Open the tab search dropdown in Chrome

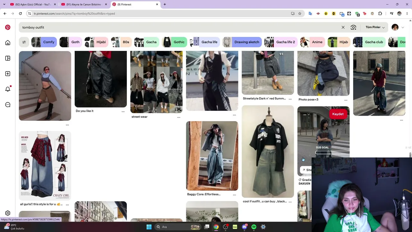click(x=4, y=5)
